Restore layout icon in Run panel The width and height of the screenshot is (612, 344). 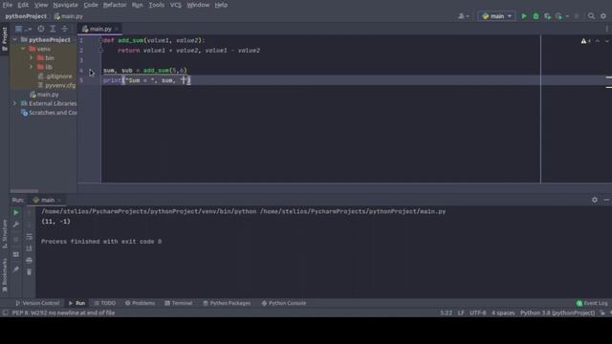tap(16, 254)
